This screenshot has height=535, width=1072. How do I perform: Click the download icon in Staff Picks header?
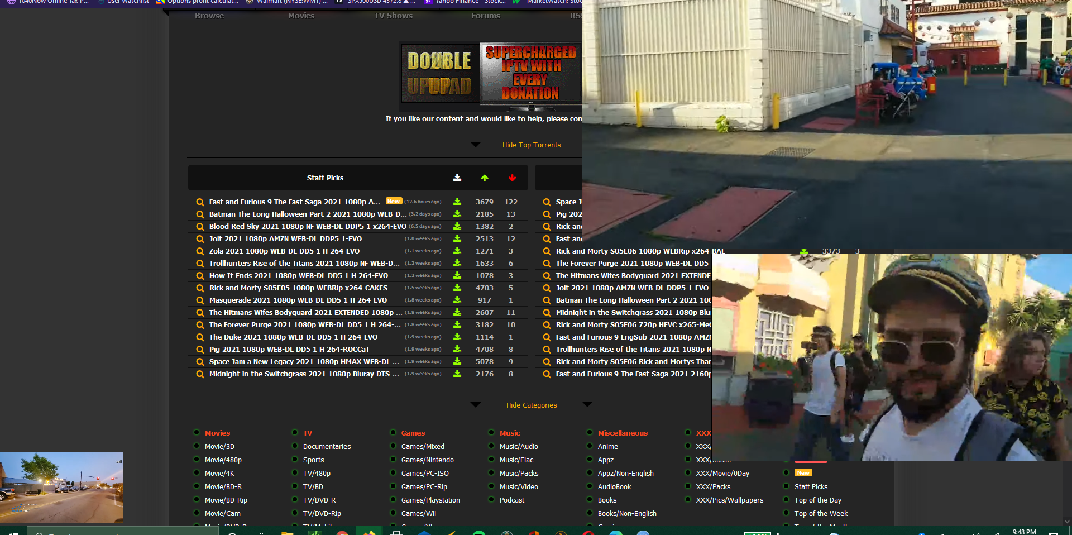pyautogui.click(x=457, y=178)
